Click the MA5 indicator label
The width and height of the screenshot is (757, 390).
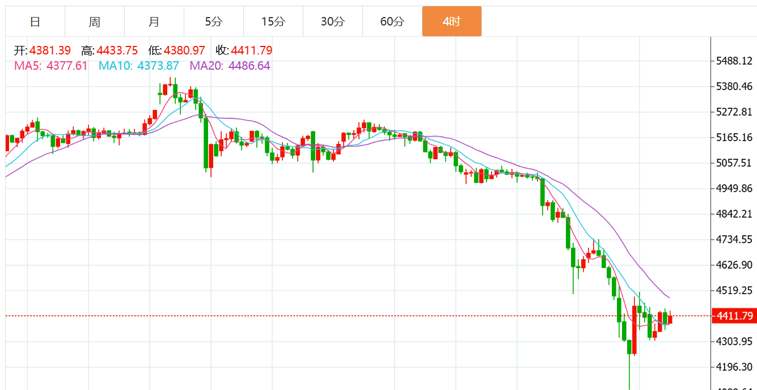click(51, 66)
